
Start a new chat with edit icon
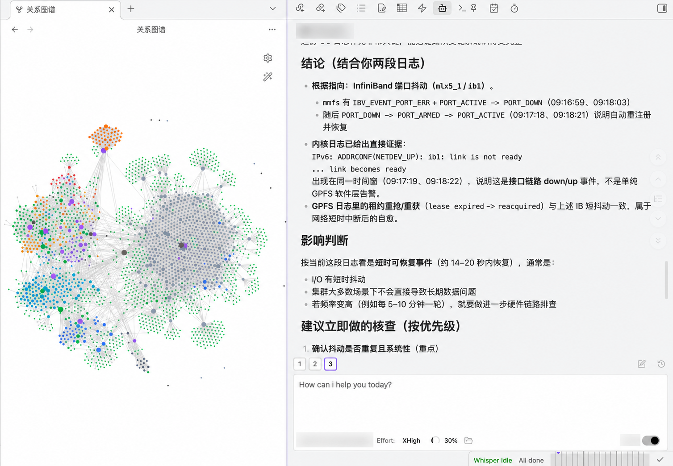tap(642, 364)
